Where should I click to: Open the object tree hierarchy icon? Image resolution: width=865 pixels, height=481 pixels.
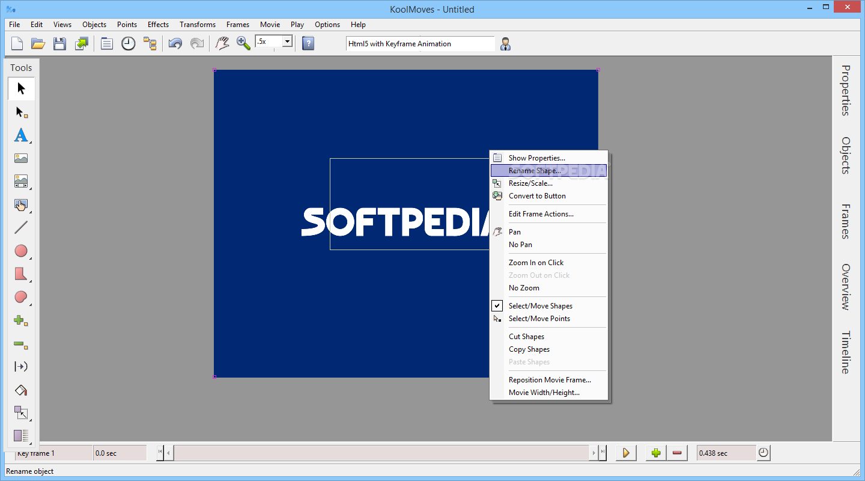point(150,43)
